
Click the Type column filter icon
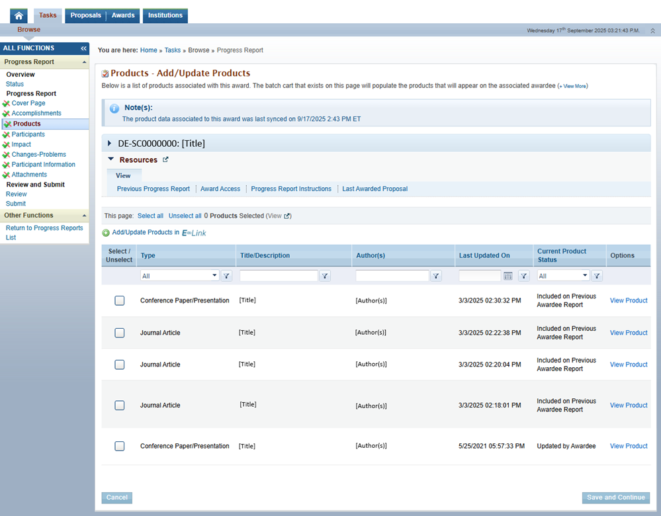226,276
